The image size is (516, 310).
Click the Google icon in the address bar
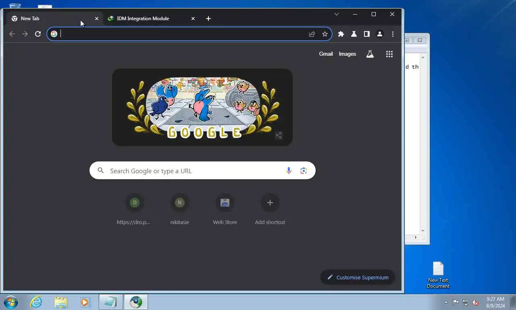[54, 34]
